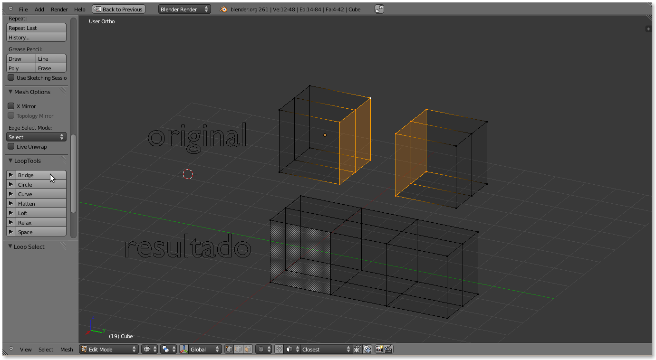The height and width of the screenshot is (360, 656).
Task: Click the tool shelf vertical scrollbar
Action: click(x=73, y=173)
